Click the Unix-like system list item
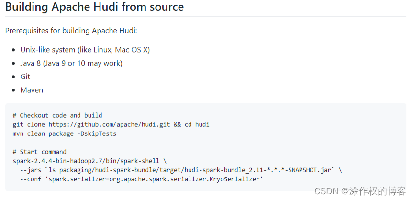 pyautogui.click(x=85, y=50)
